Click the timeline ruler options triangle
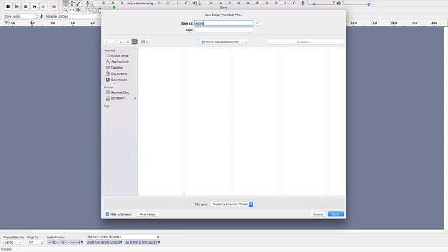The height and width of the screenshot is (252, 448). pos(6,22)
